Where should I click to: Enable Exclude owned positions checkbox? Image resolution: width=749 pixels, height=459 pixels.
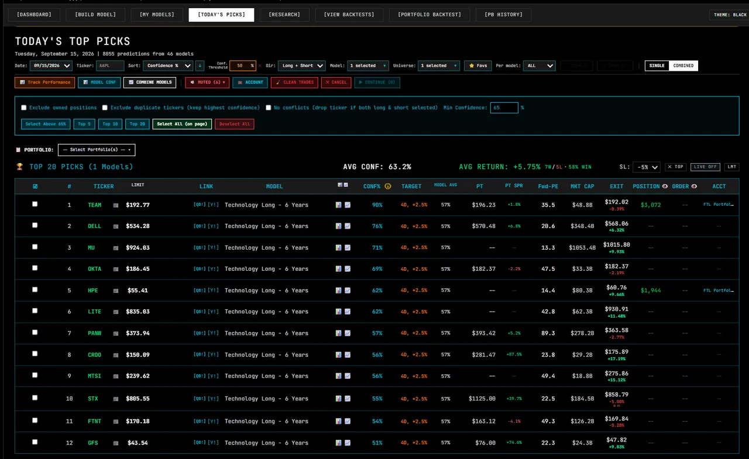(24, 108)
